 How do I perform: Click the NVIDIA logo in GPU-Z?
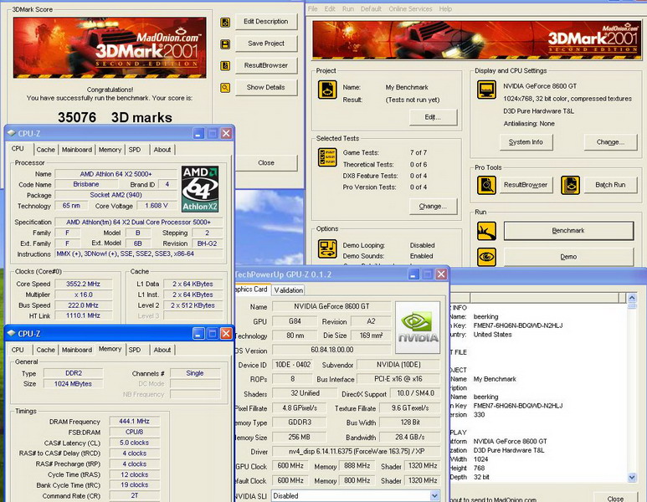tap(418, 328)
